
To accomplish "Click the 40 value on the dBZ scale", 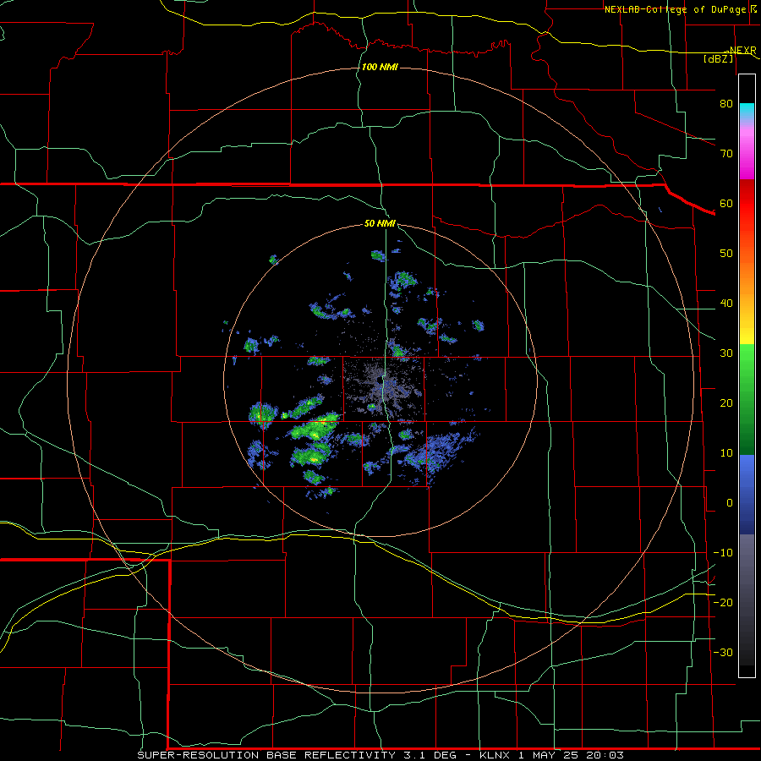I will pos(726,304).
